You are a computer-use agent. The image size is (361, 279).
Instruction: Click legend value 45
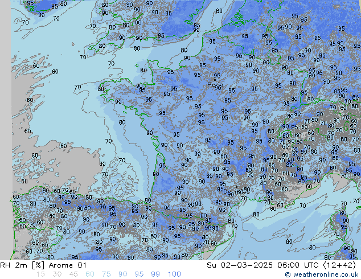(x=73, y=274)
